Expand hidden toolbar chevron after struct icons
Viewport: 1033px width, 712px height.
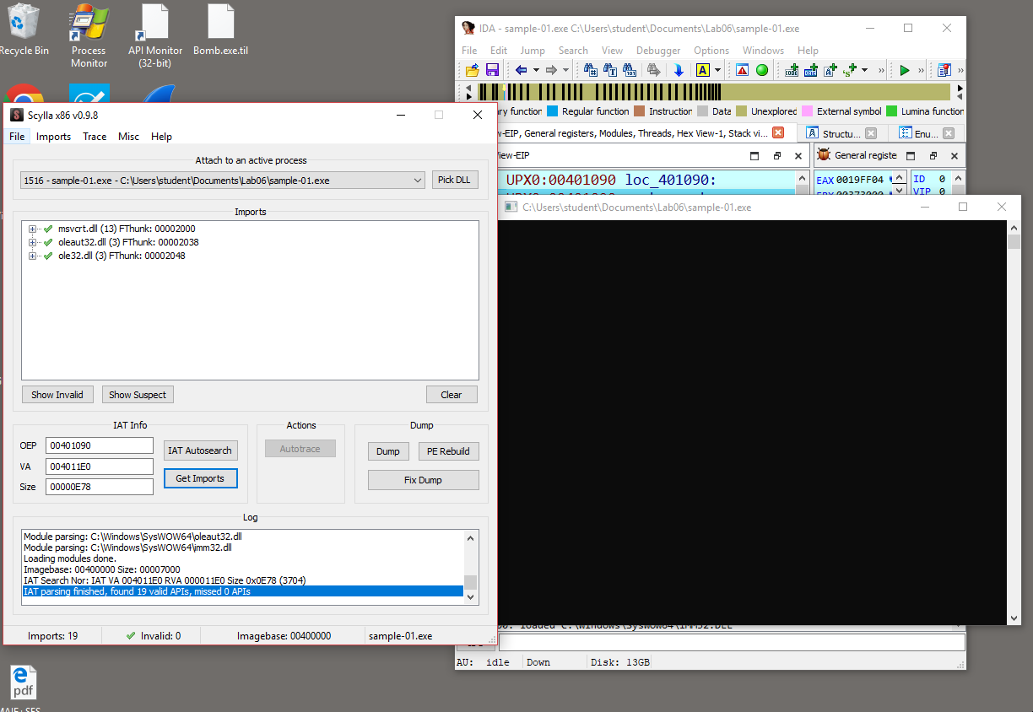tap(882, 70)
